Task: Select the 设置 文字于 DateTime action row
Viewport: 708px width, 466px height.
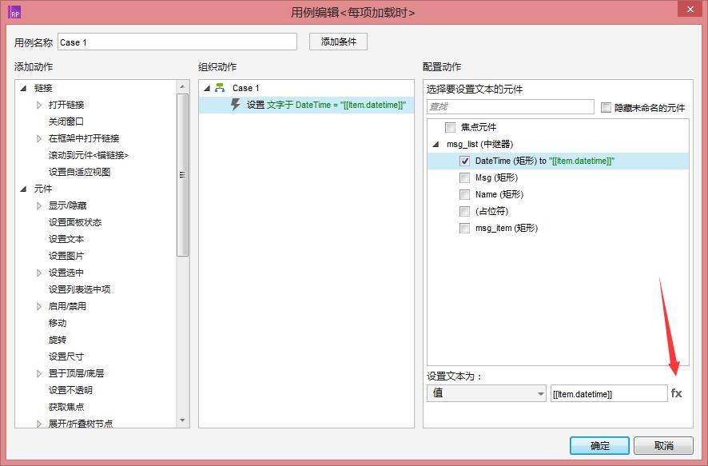Action: click(307, 105)
